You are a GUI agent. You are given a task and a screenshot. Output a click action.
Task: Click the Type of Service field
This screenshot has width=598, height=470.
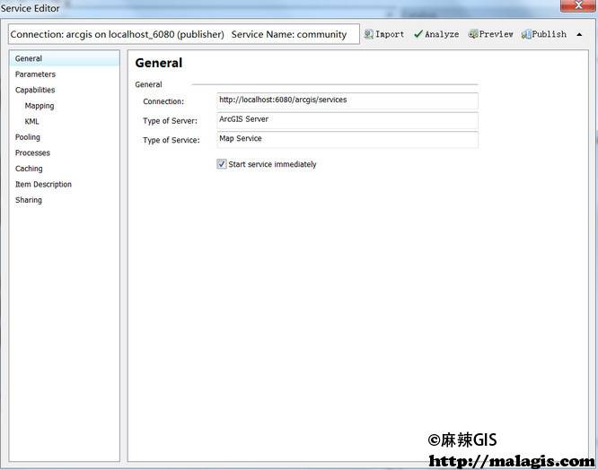[x=347, y=140]
